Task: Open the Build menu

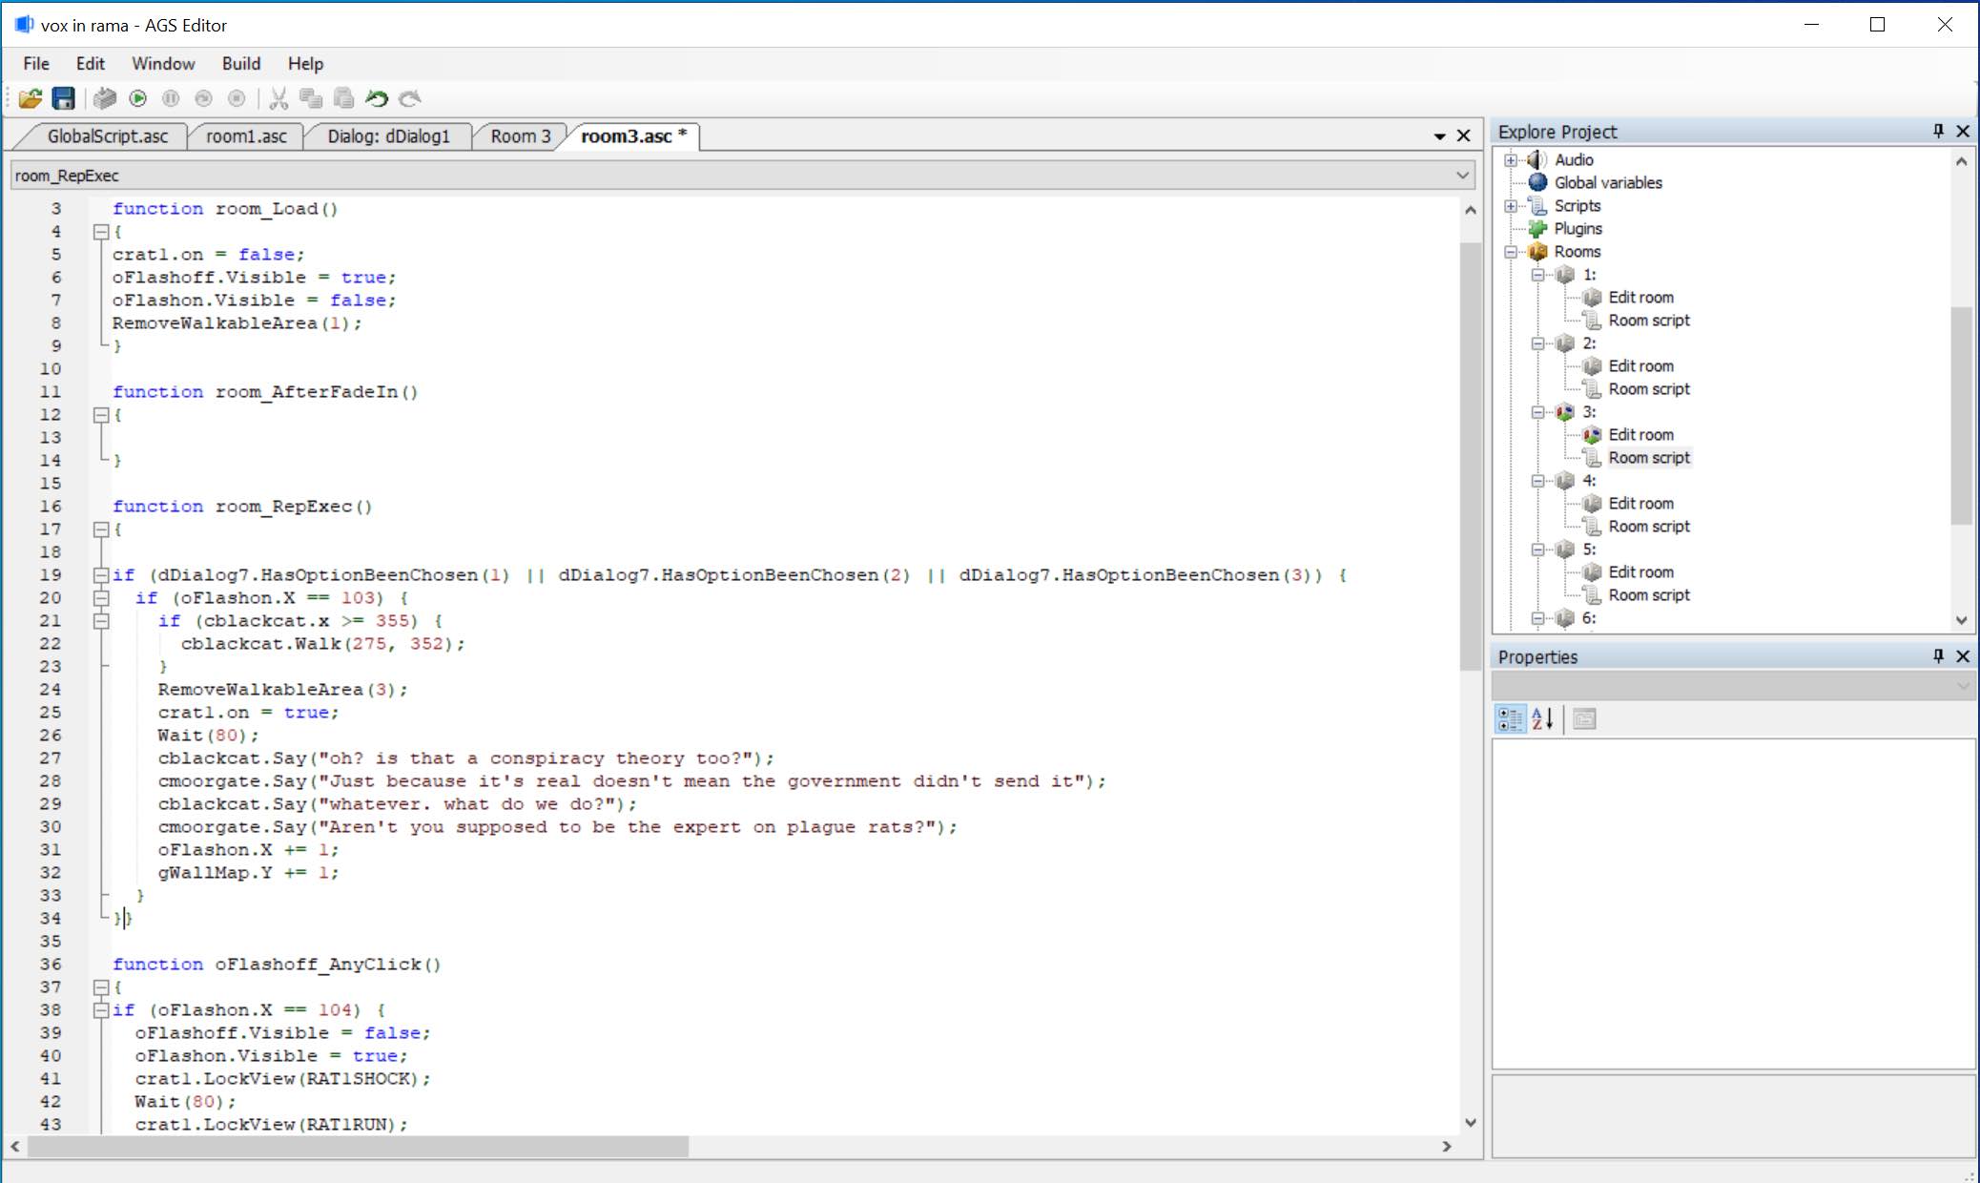Action: 240,63
